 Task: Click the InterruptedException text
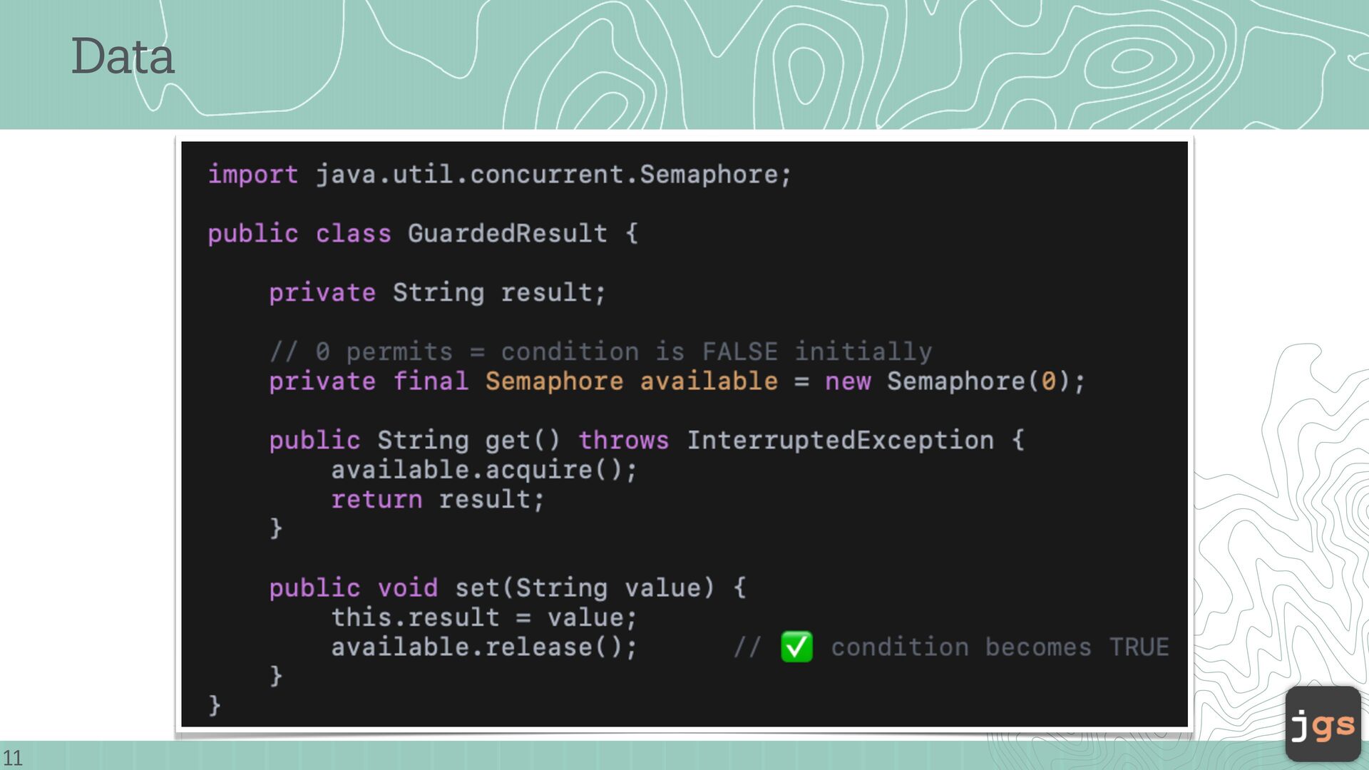840,441
